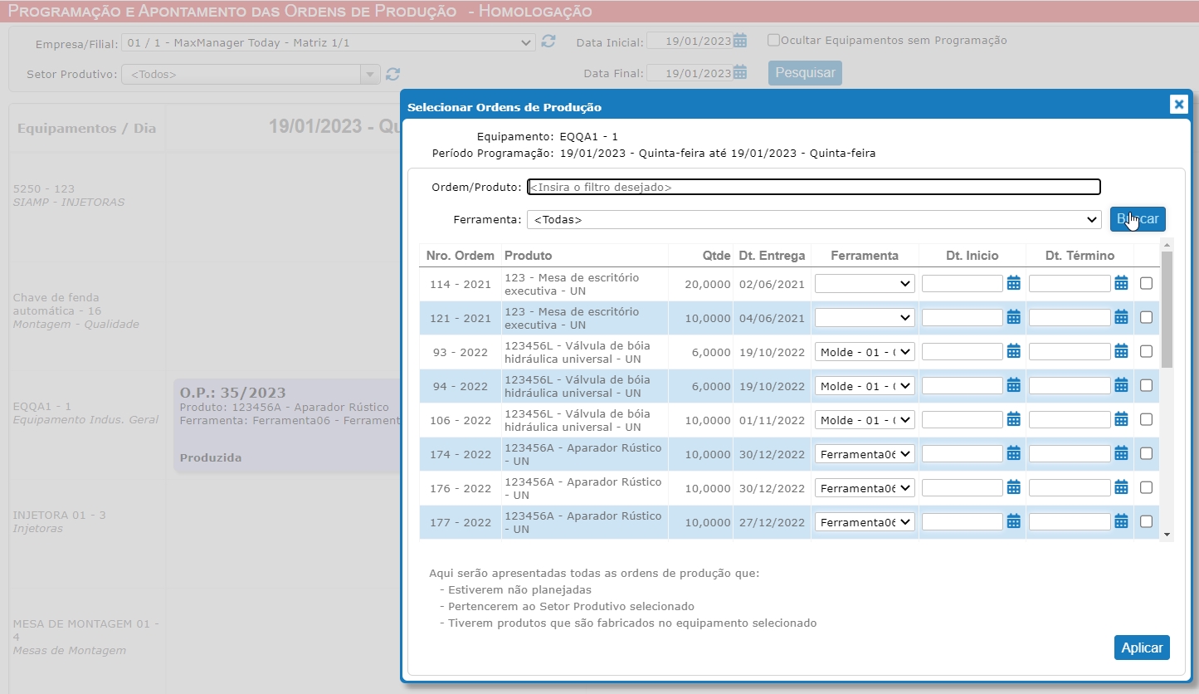Close the Selecionar Ordens de Produção dialog
The image size is (1199, 694).
pos(1178,104)
